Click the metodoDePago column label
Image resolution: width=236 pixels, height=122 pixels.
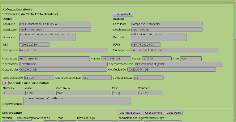coord(154,118)
